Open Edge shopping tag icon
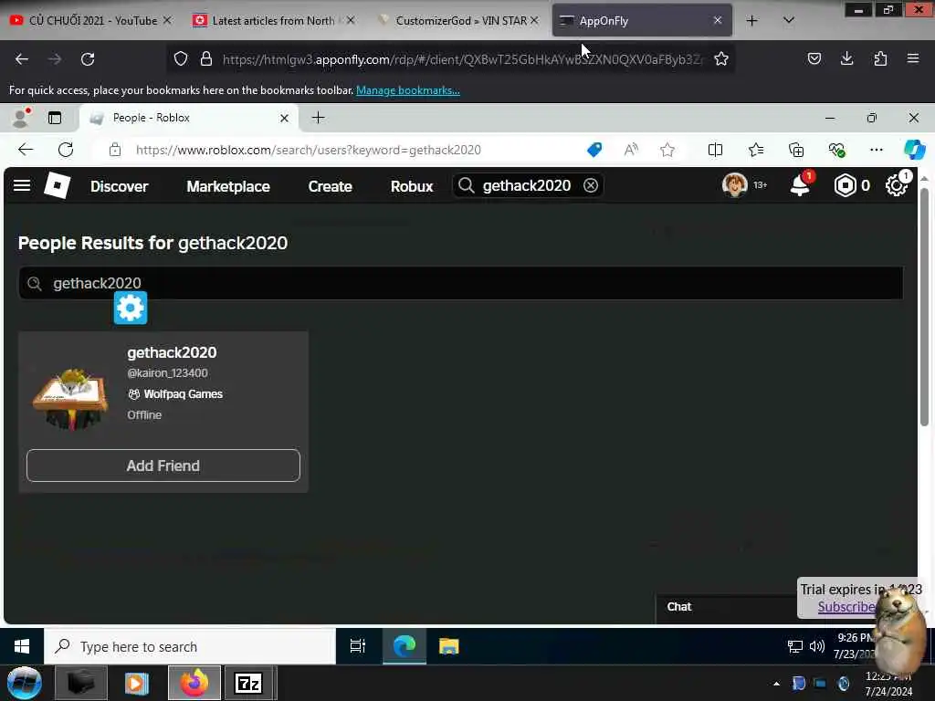 [594, 150]
